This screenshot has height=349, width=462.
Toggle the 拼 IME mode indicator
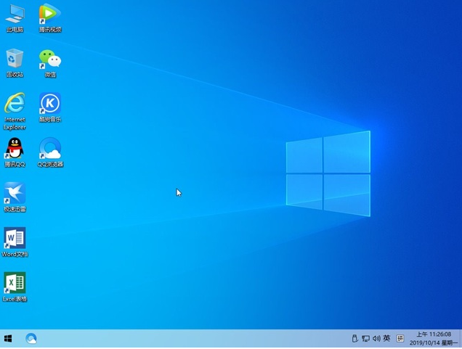tap(400, 339)
